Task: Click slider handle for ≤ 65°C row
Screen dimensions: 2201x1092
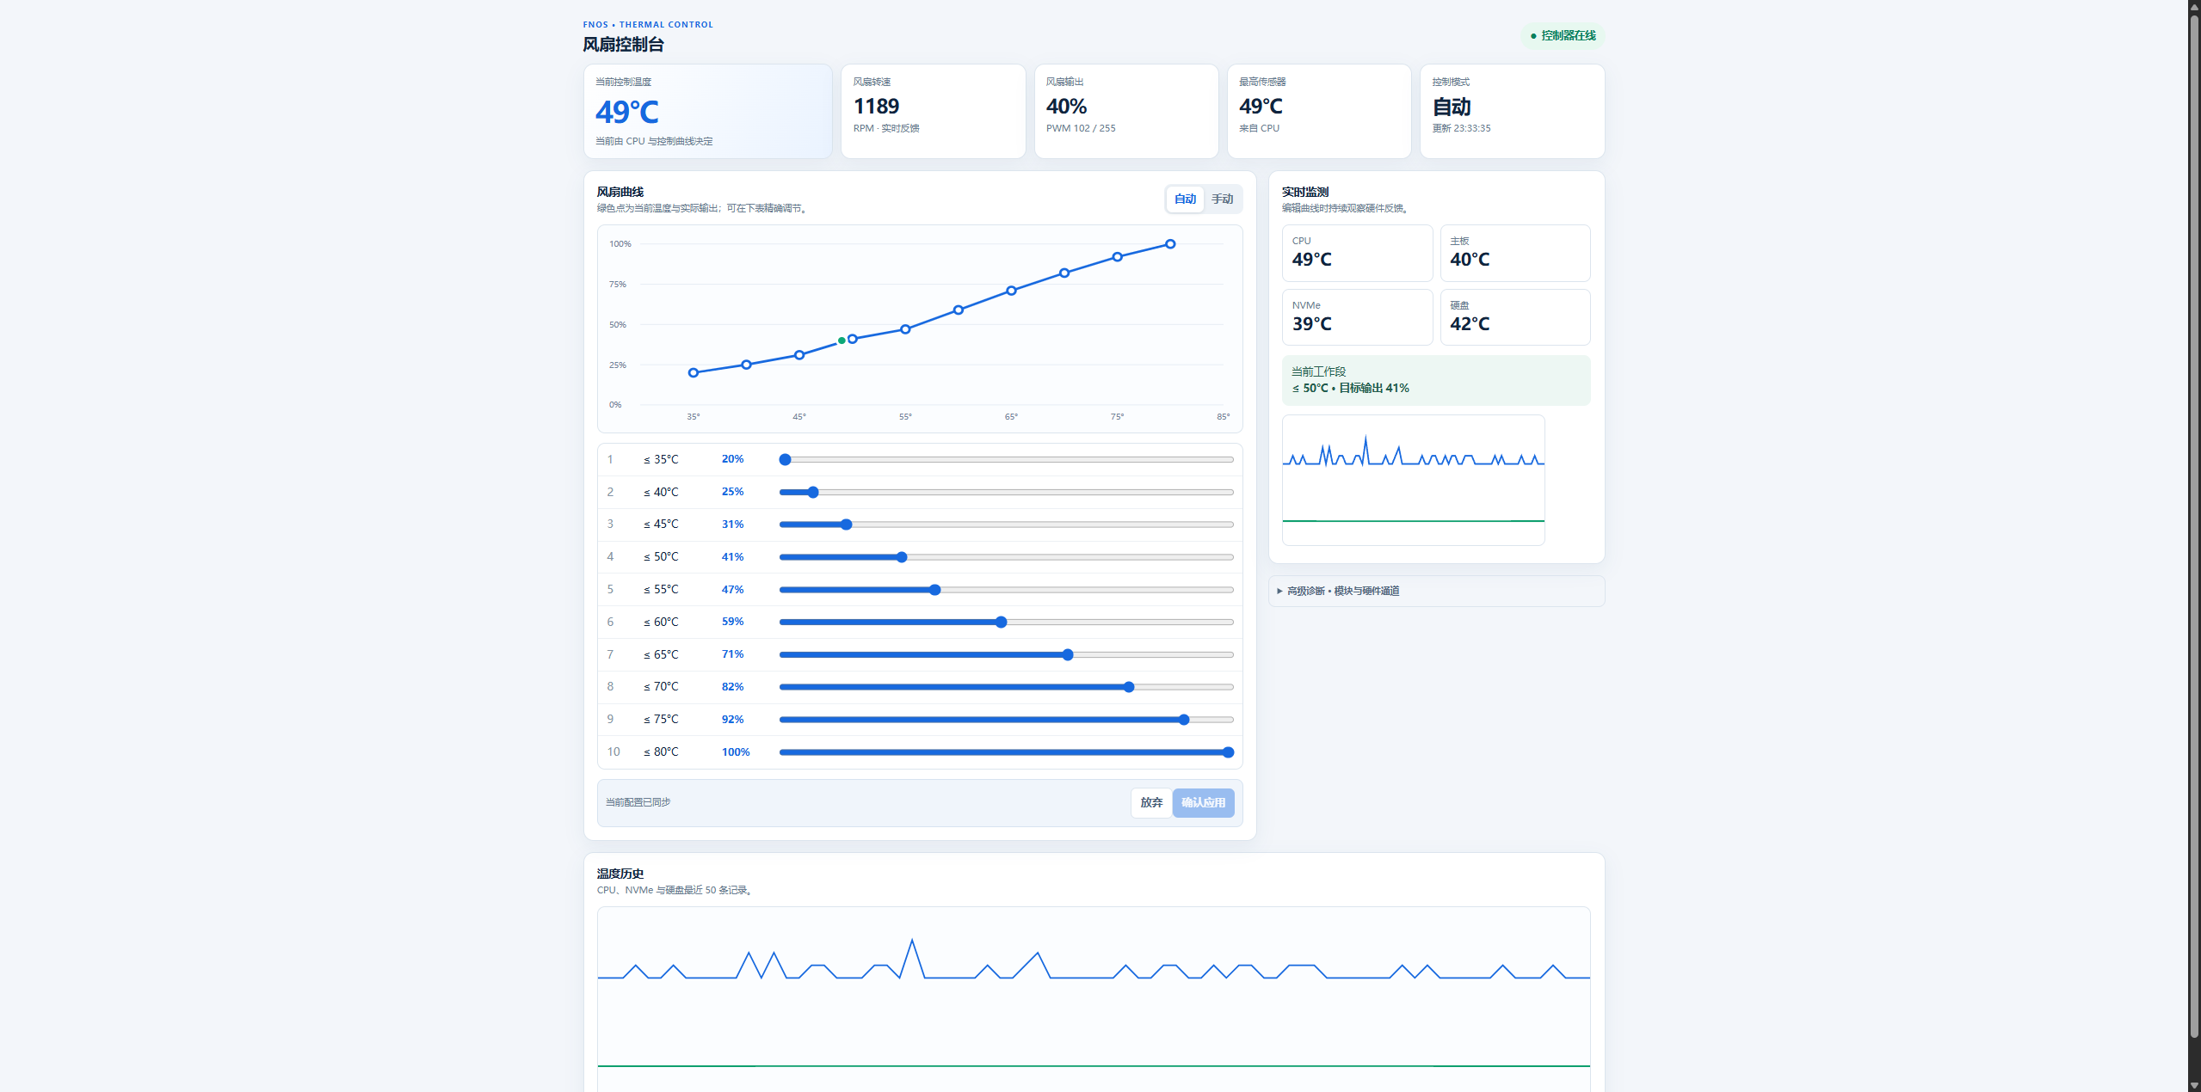Action: pos(1068,654)
